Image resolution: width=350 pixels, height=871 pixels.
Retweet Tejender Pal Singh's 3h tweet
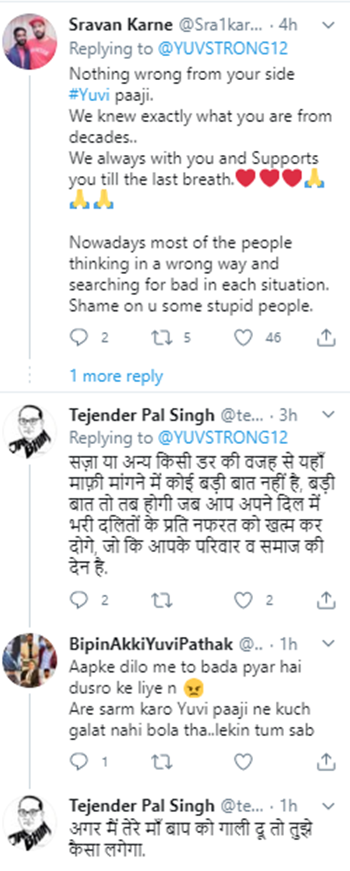coord(161,600)
